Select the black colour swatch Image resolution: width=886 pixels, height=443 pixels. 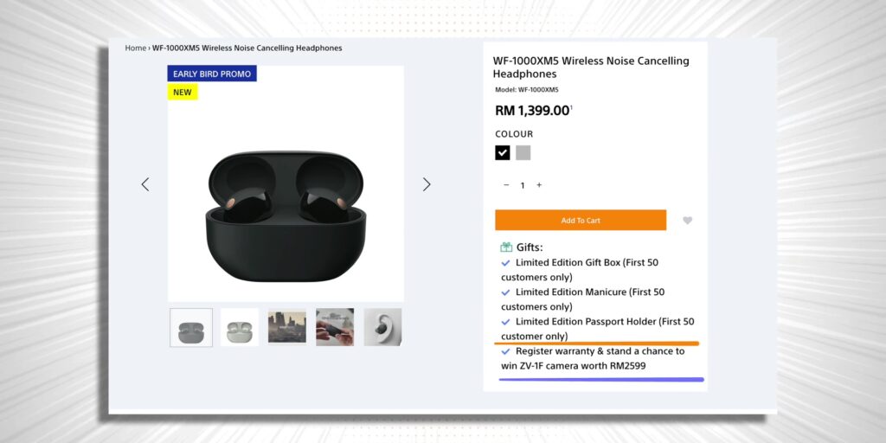click(x=503, y=152)
